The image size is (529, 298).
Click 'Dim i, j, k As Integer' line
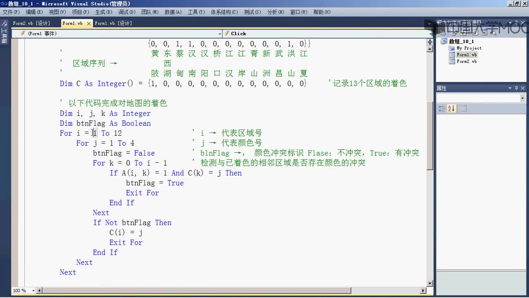point(105,113)
